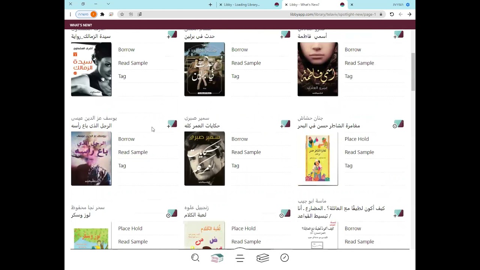
Task: Click availability icon for الرجل الذى باع رأسه
Action: point(172,124)
